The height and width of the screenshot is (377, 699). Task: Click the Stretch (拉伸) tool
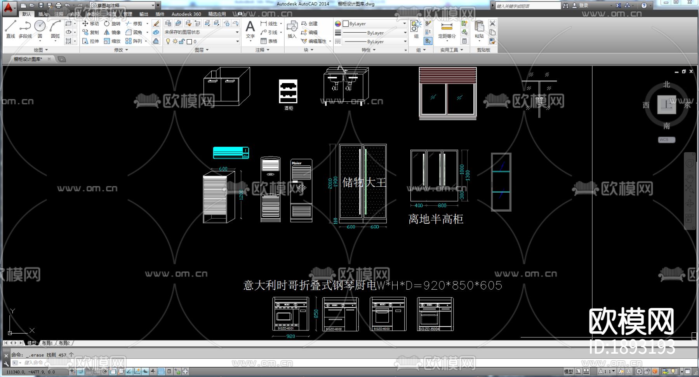point(90,41)
